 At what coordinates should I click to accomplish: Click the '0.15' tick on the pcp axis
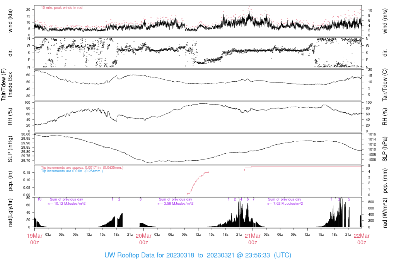coord(27,172)
